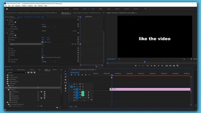The image size is (201, 113).
Task: Open the Sequence menu
Action: pos(18,6)
